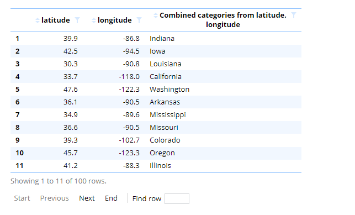Select row number 10
The image size is (355, 215).
coord(19,153)
